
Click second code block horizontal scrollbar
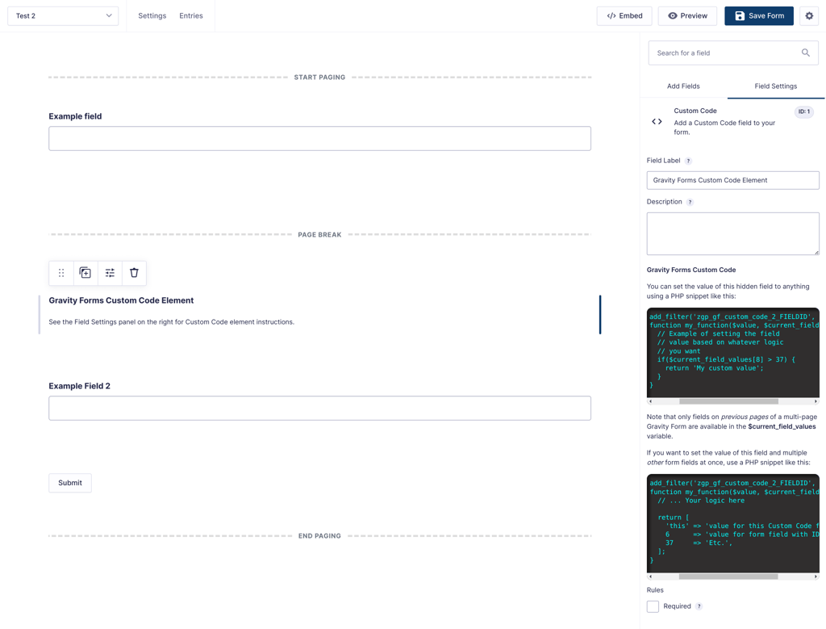click(x=728, y=577)
